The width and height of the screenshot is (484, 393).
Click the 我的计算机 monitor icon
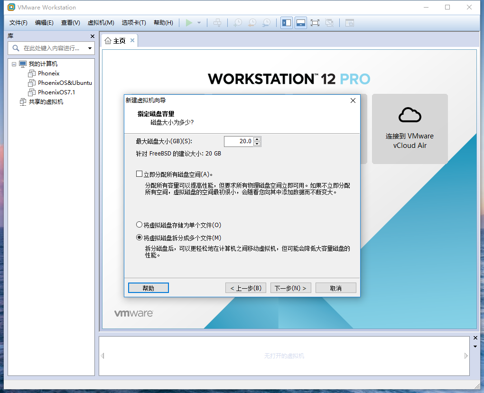(23, 64)
